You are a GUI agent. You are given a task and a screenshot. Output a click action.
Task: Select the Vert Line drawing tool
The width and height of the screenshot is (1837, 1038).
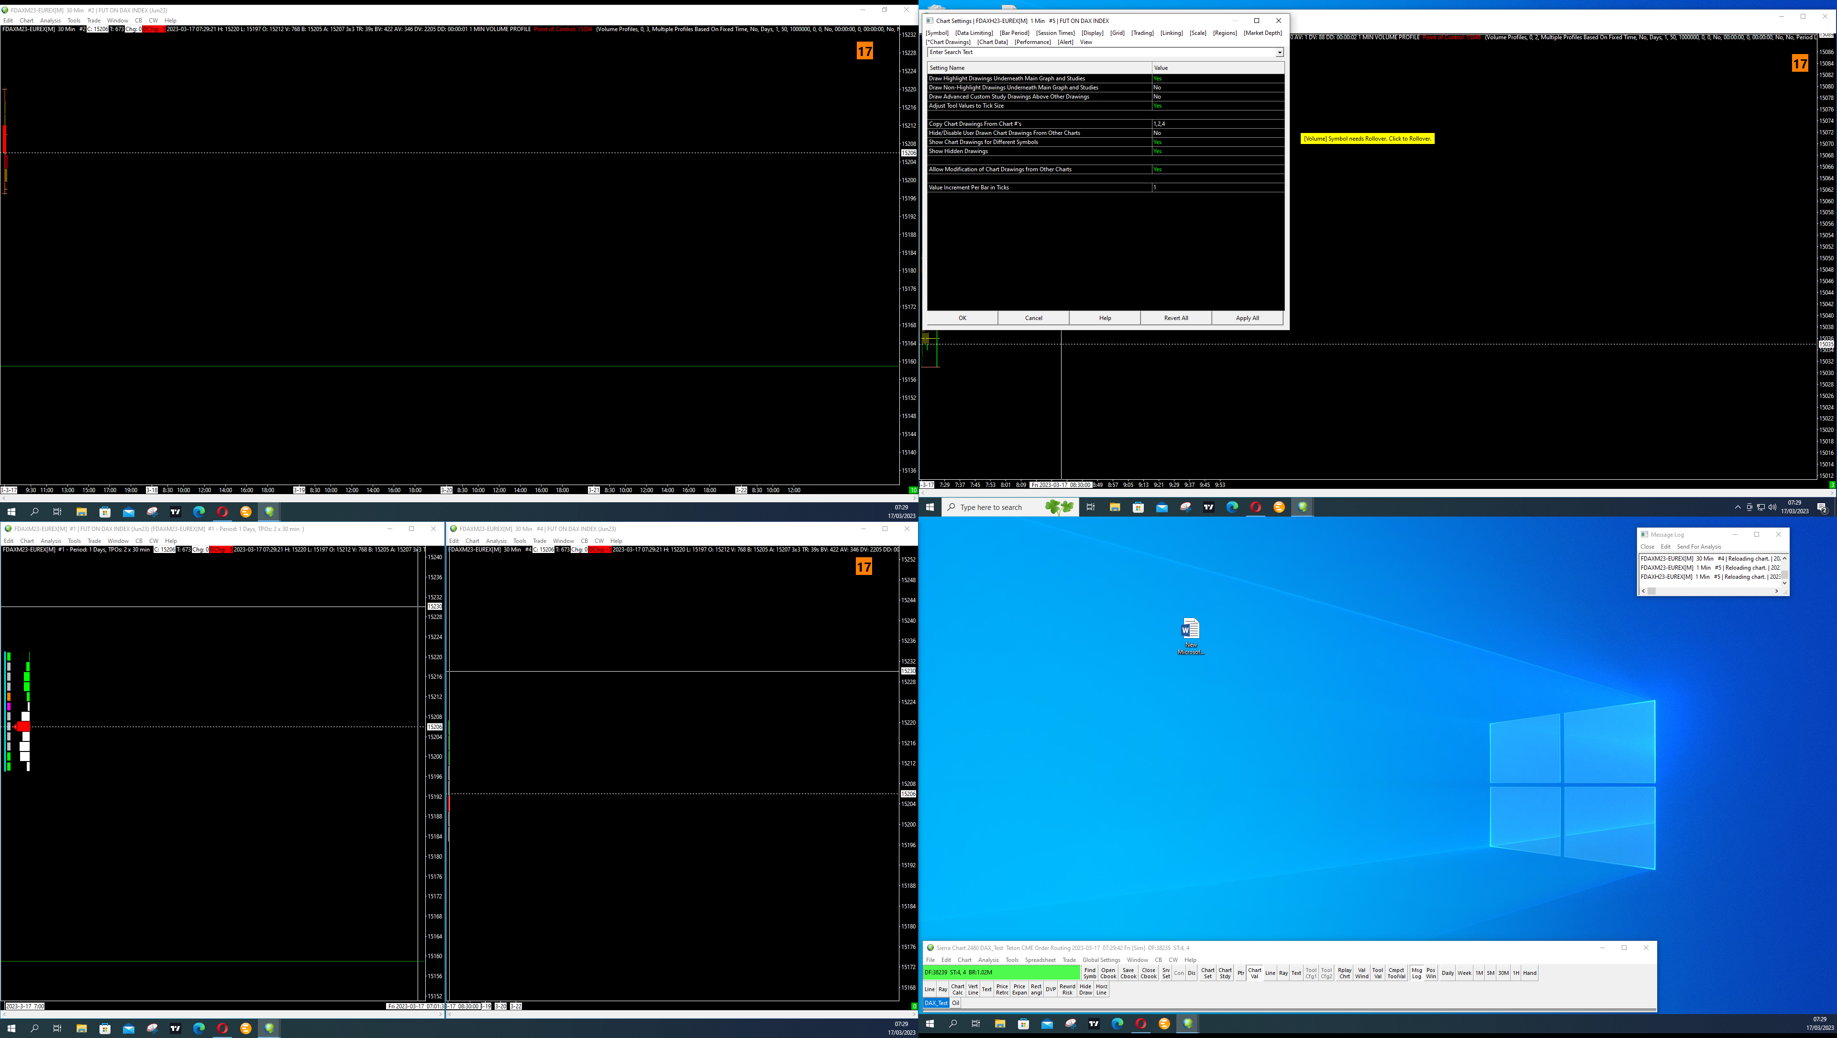pyautogui.click(x=973, y=989)
